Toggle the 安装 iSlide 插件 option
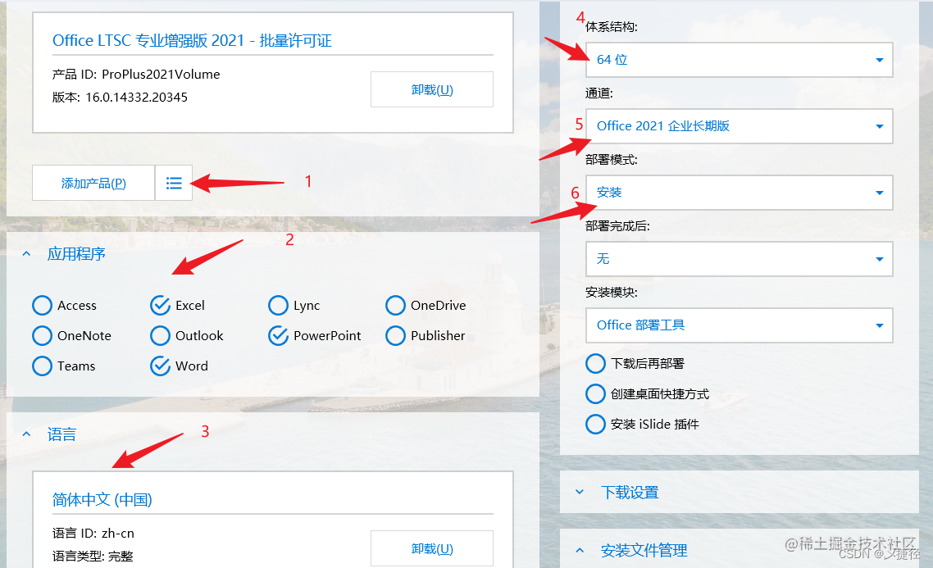This screenshot has width=933, height=568. 595,424
